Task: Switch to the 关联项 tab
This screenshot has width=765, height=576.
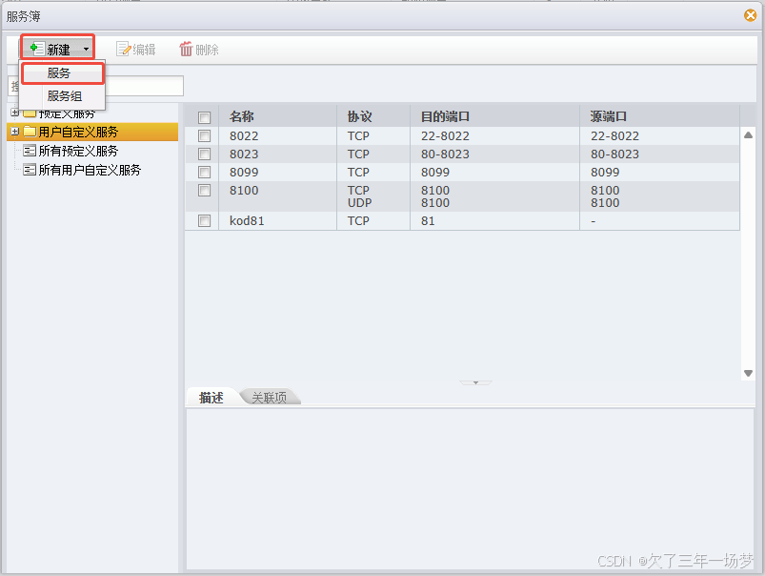Action: click(270, 398)
